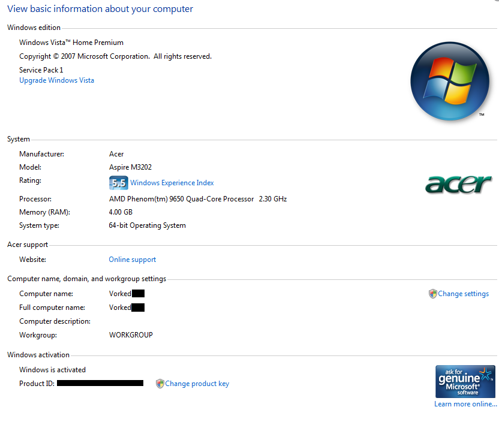Click the Windows Vista Home Premium text
This screenshot has height=422, width=499.
[71, 43]
